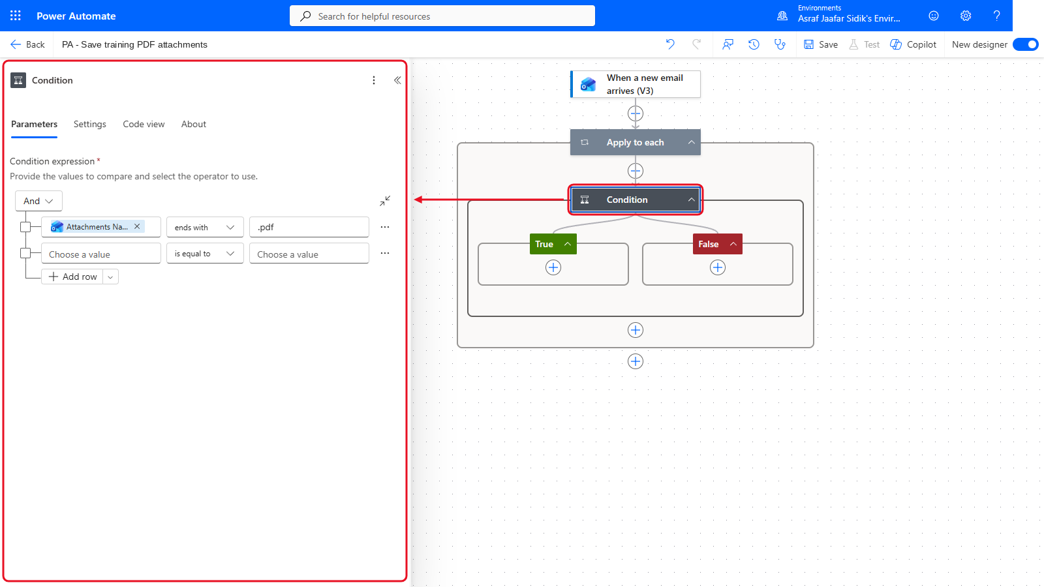Open the Copilot button

tap(913, 44)
